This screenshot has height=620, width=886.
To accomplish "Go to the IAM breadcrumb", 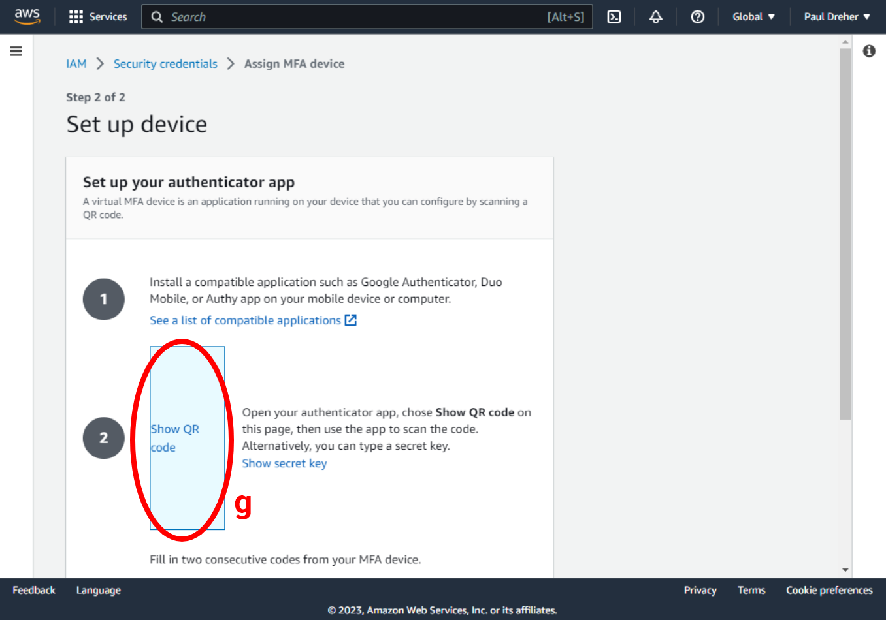I will (x=76, y=64).
